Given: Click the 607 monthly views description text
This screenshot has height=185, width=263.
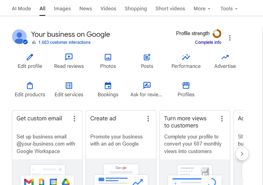Looking at the screenshot, I should [x=193, y=144].
